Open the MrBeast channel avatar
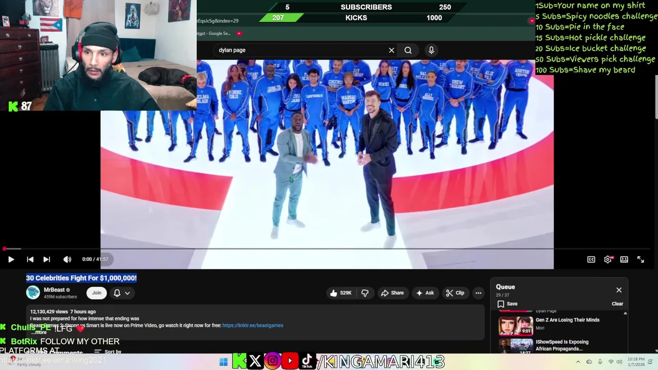The height and width of the screenshot is (370, 658). click(x=33, y=292)
